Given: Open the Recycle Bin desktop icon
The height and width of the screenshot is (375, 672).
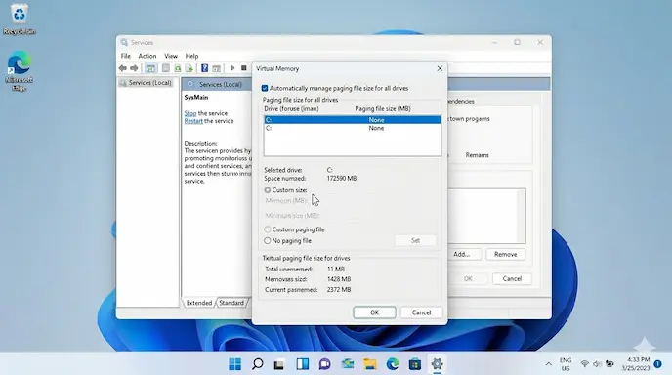Looking at the screenshot, I should (20, 19).
